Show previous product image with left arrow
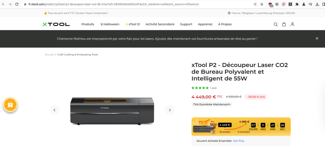The image size is (325, 150). [55, 110]
